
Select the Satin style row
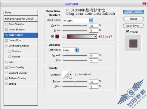click(x=21, y=62)
